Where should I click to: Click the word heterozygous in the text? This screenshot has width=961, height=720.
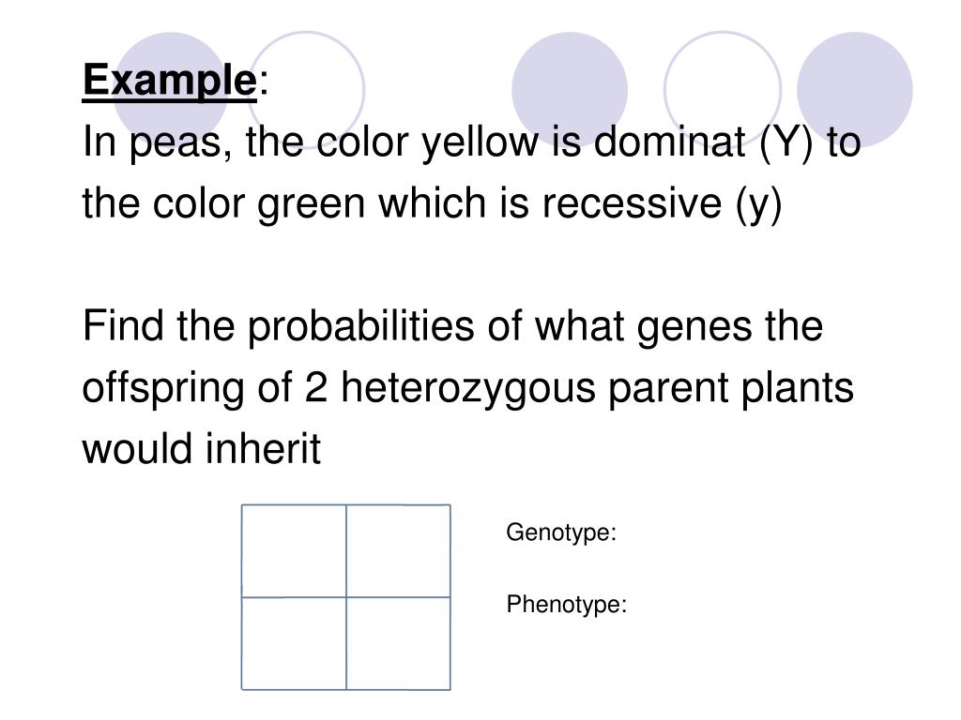pyautogui.click(x=467, y=388)
